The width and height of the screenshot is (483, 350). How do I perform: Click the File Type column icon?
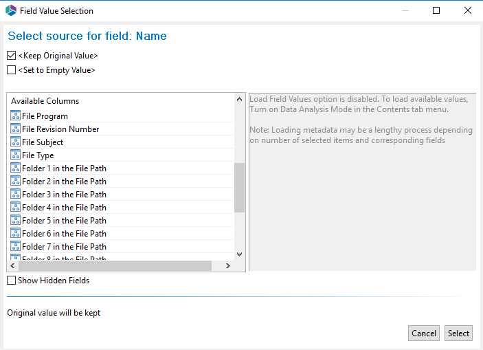pos(16,155)
